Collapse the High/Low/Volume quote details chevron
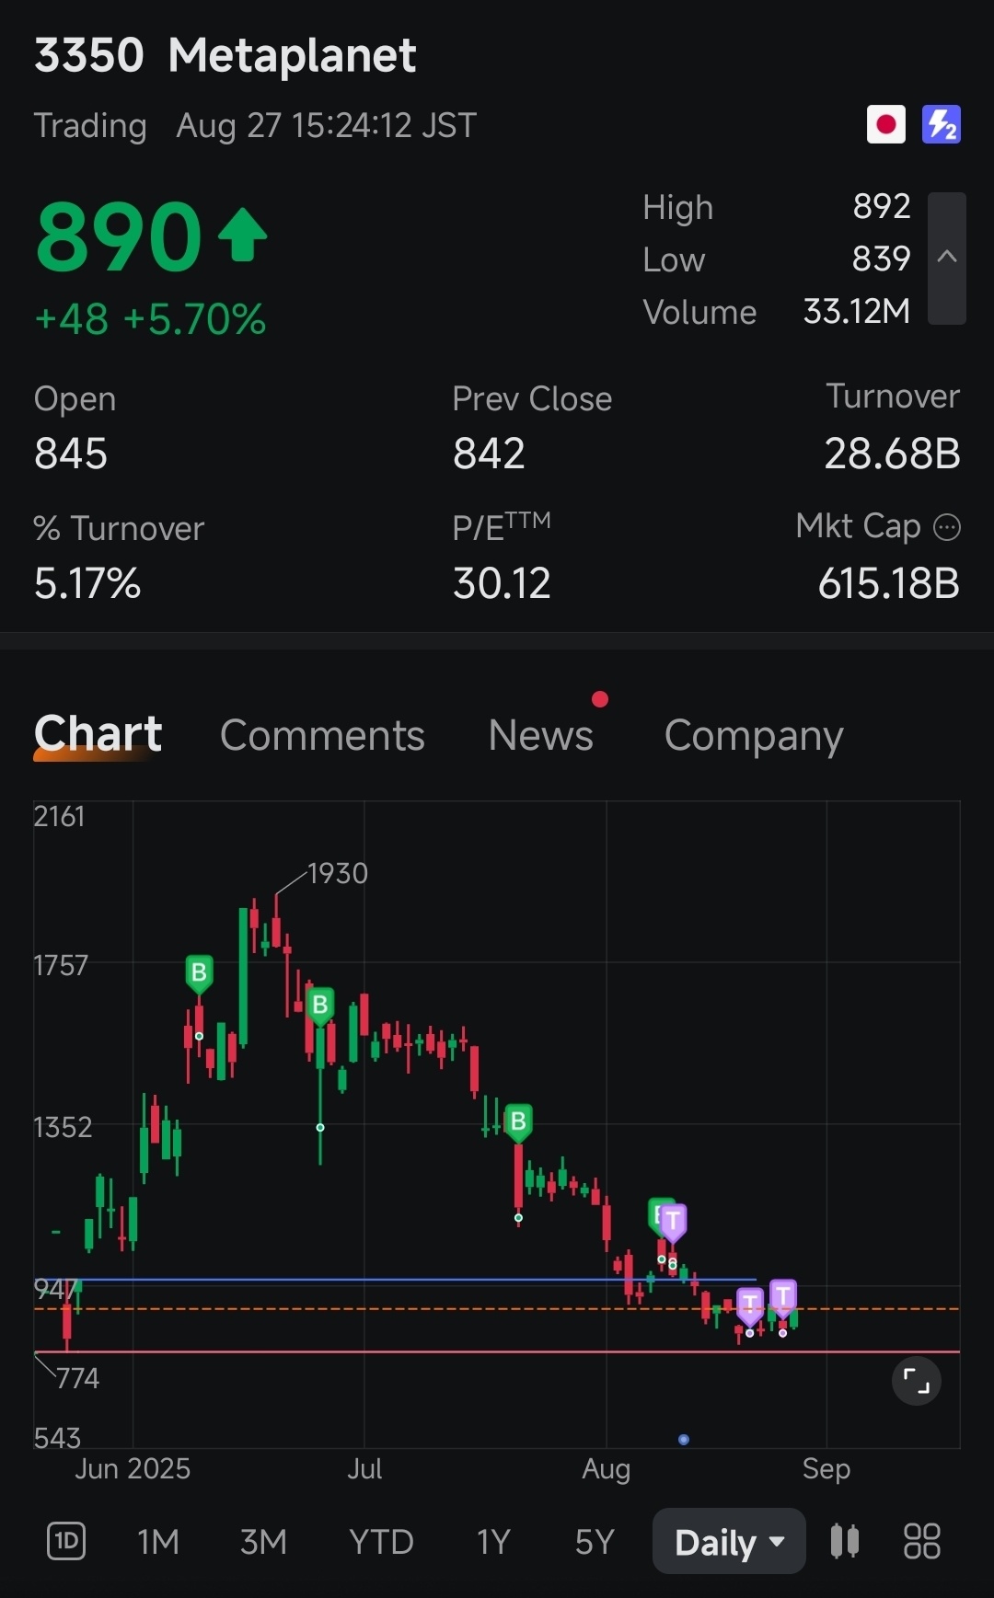The height and width of the screenshot is (1598, 994). 947,258
